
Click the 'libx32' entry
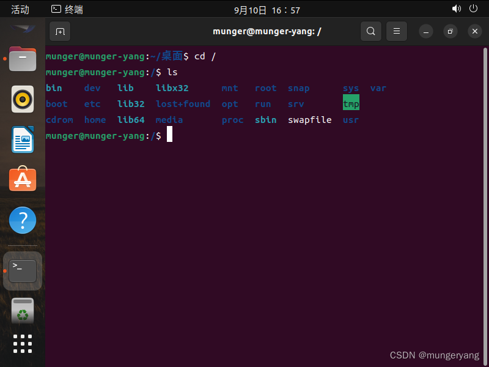[172, 88]
